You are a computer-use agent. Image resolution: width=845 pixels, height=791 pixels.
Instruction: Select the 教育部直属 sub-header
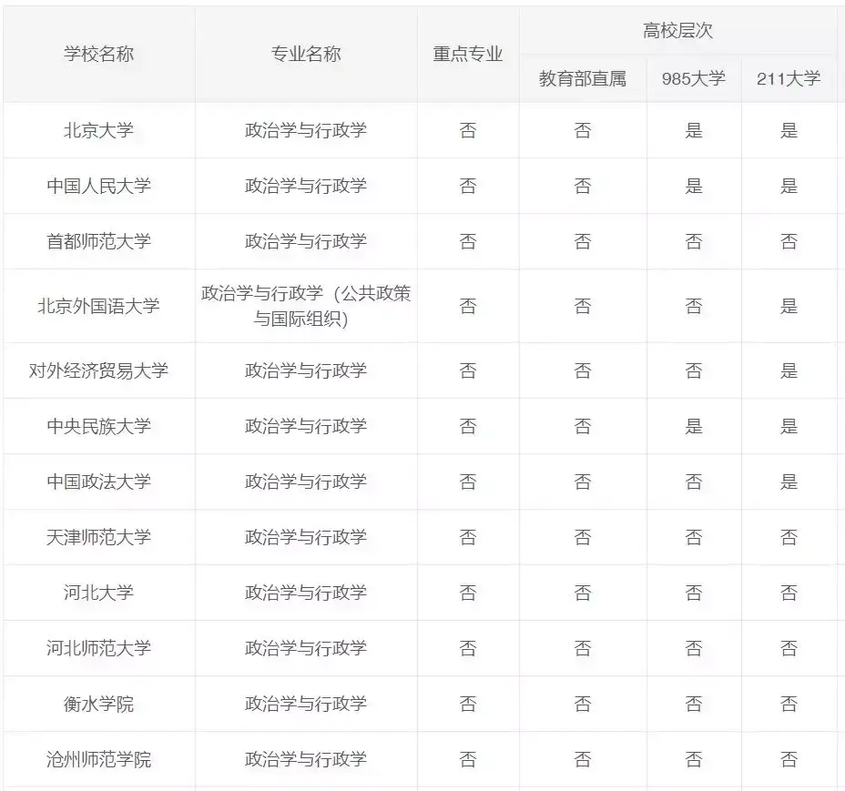583,78
